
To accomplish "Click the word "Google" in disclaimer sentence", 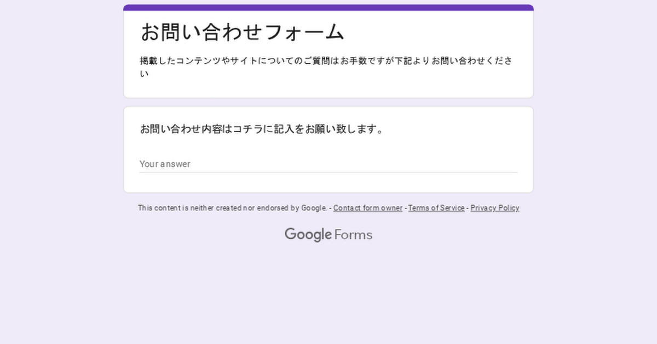I will [x=314, y=208].
